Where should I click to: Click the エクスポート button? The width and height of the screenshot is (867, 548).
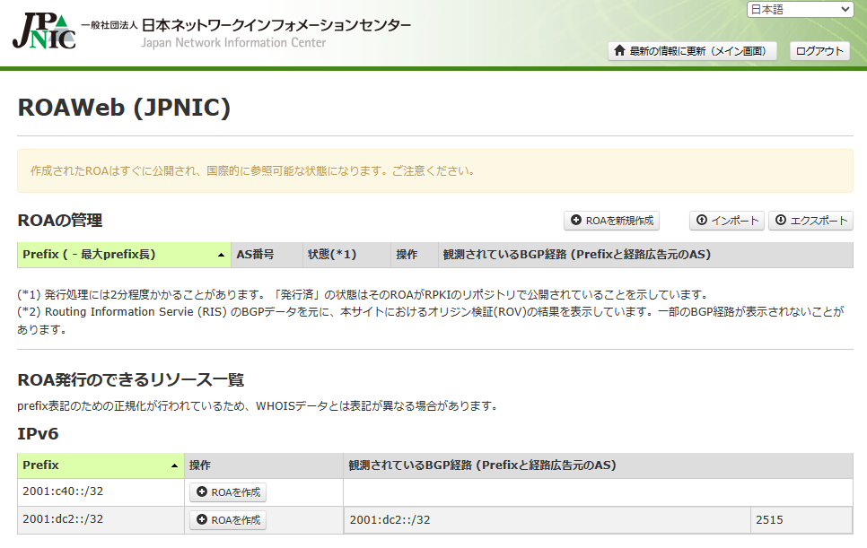[x=810, y=221]
